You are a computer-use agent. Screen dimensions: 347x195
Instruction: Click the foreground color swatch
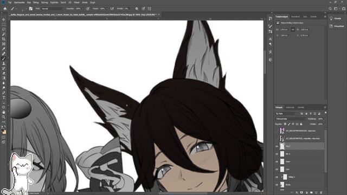pos(2,131)
